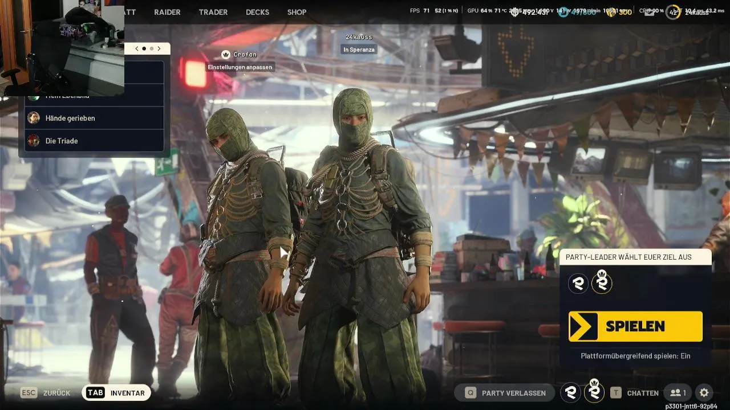This screenshot has height=410, width=730.
Task: Open chat with the CHATTEN button
Action: coord(634,392)
